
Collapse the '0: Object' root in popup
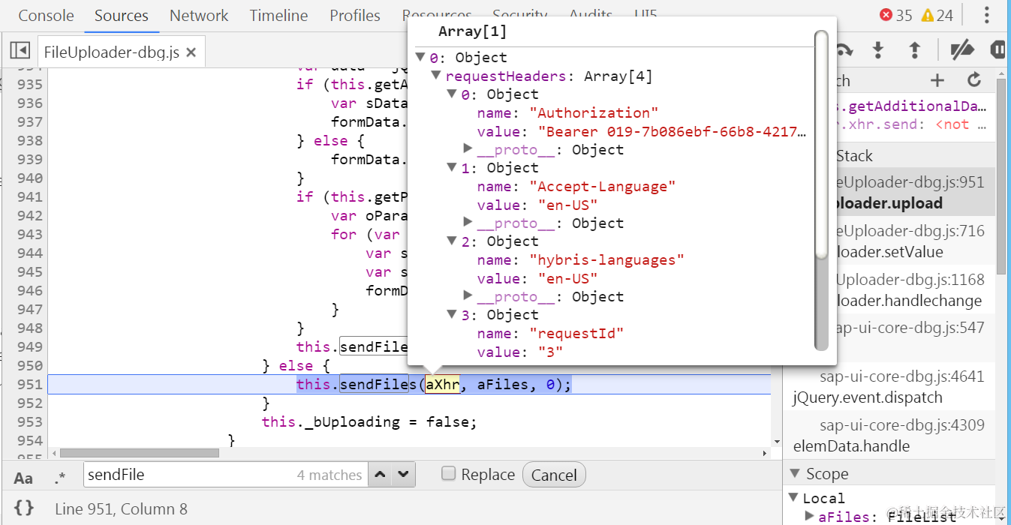(421, 57)
